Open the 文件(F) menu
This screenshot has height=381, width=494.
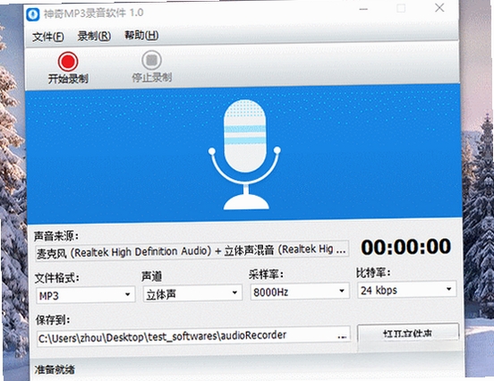tap(48, 37)
